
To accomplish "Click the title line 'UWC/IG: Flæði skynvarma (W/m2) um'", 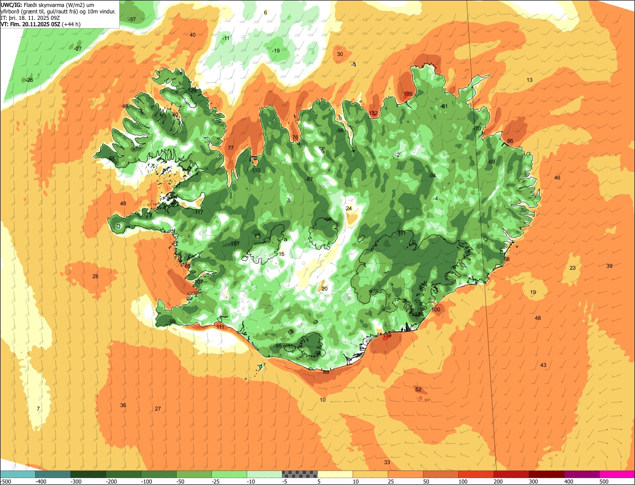I will [x=48, y=4].
